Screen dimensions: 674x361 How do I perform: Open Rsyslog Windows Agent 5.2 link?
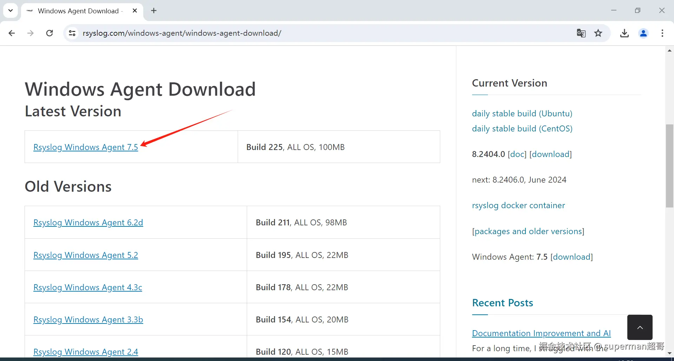(86, 255)
